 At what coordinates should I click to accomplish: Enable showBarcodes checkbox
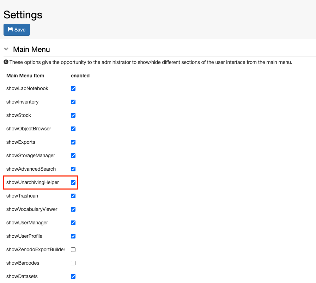tap(73, 263)
